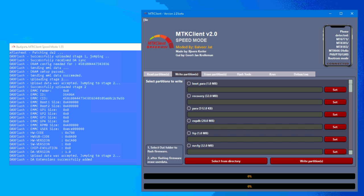This screenshot has width=364, height=196.
Task: Click the CONNECTED status label
Action: coord(338,64)
